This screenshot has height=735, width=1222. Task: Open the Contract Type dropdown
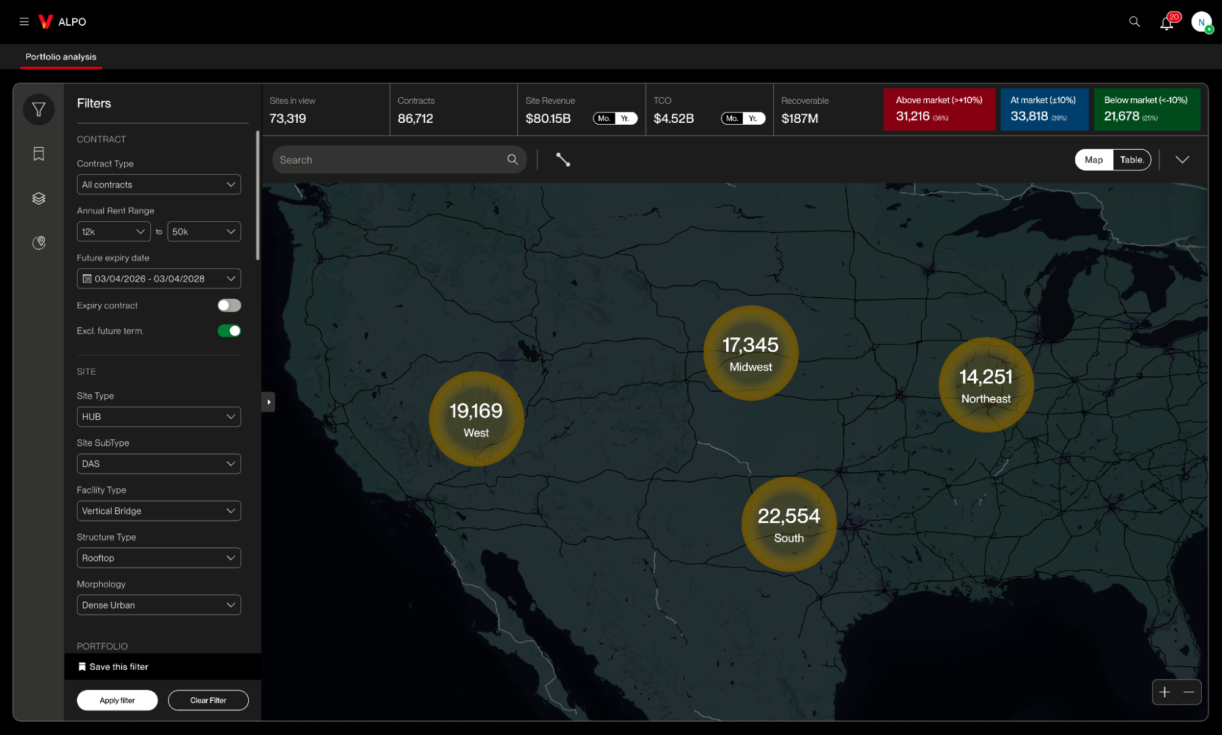pos(159,185)
